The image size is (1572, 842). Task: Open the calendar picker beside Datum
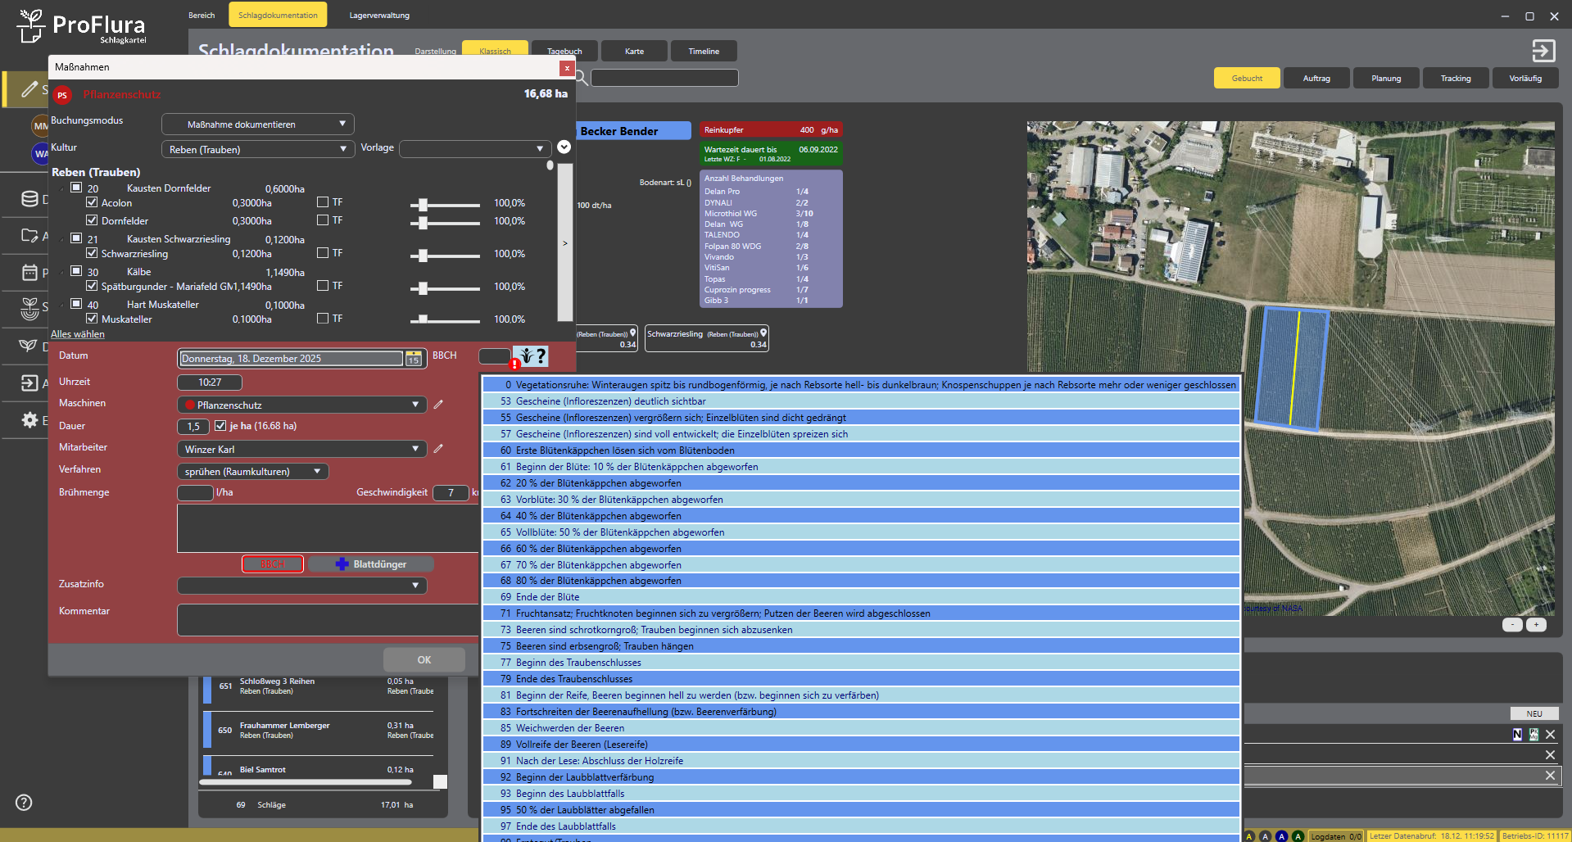point(414,359)
